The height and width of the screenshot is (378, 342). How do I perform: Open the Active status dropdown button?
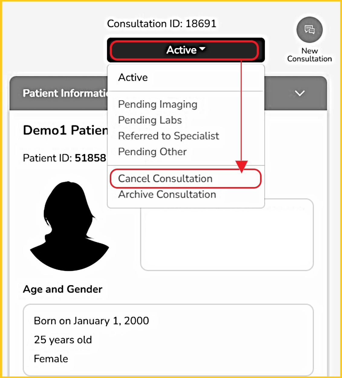185,50
